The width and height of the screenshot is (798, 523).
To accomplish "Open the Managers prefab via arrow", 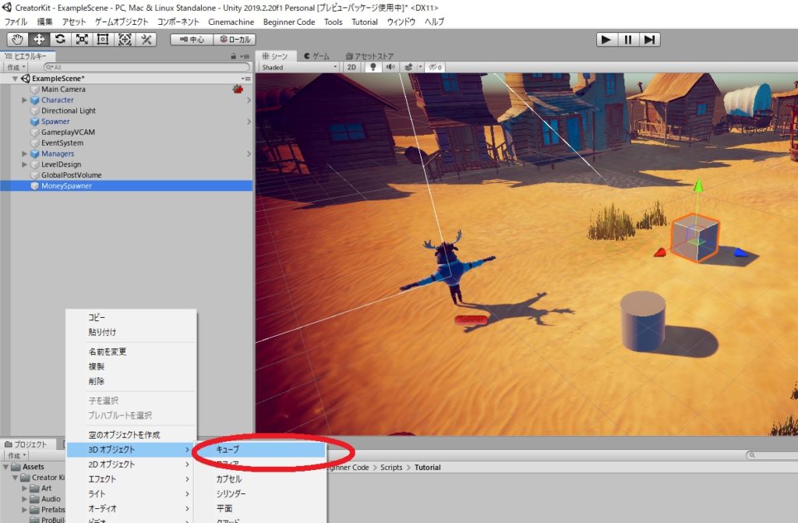I will pos(249,154).
